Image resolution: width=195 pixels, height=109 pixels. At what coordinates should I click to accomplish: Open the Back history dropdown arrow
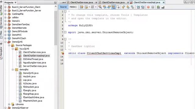pyautogui.click(x=89, y=7)
